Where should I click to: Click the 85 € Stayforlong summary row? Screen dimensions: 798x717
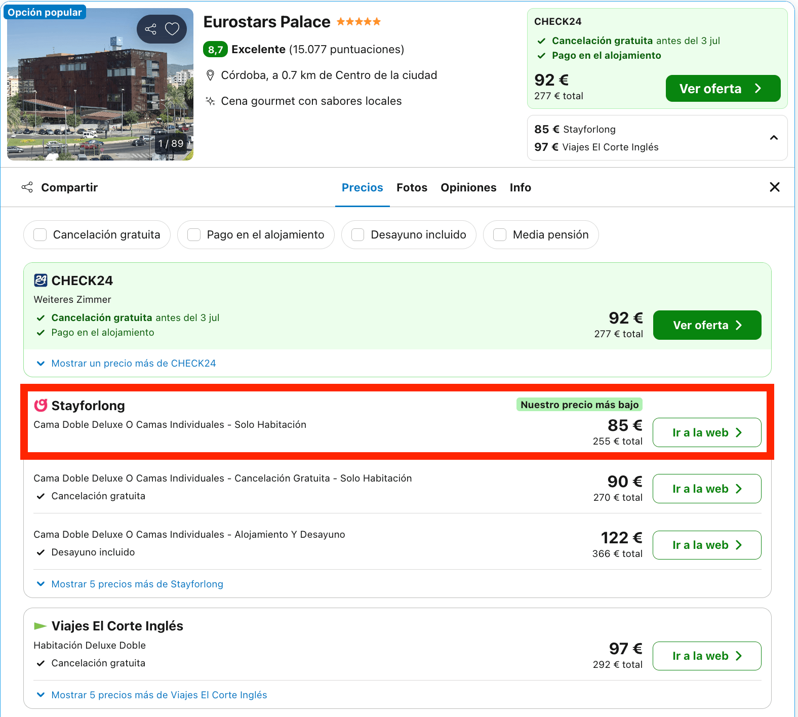pos(575,130)
